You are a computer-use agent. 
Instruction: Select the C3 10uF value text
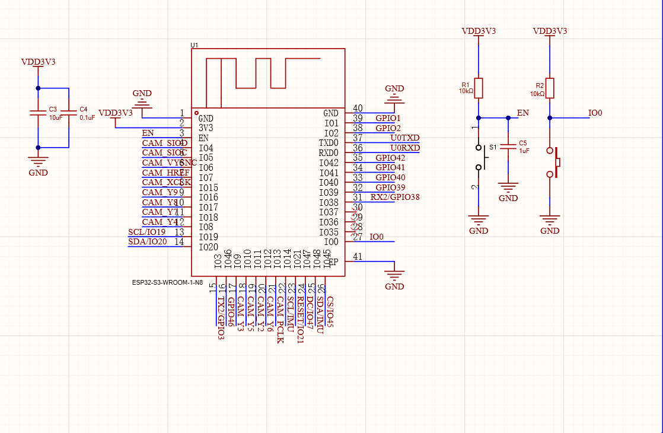[56, 118]
